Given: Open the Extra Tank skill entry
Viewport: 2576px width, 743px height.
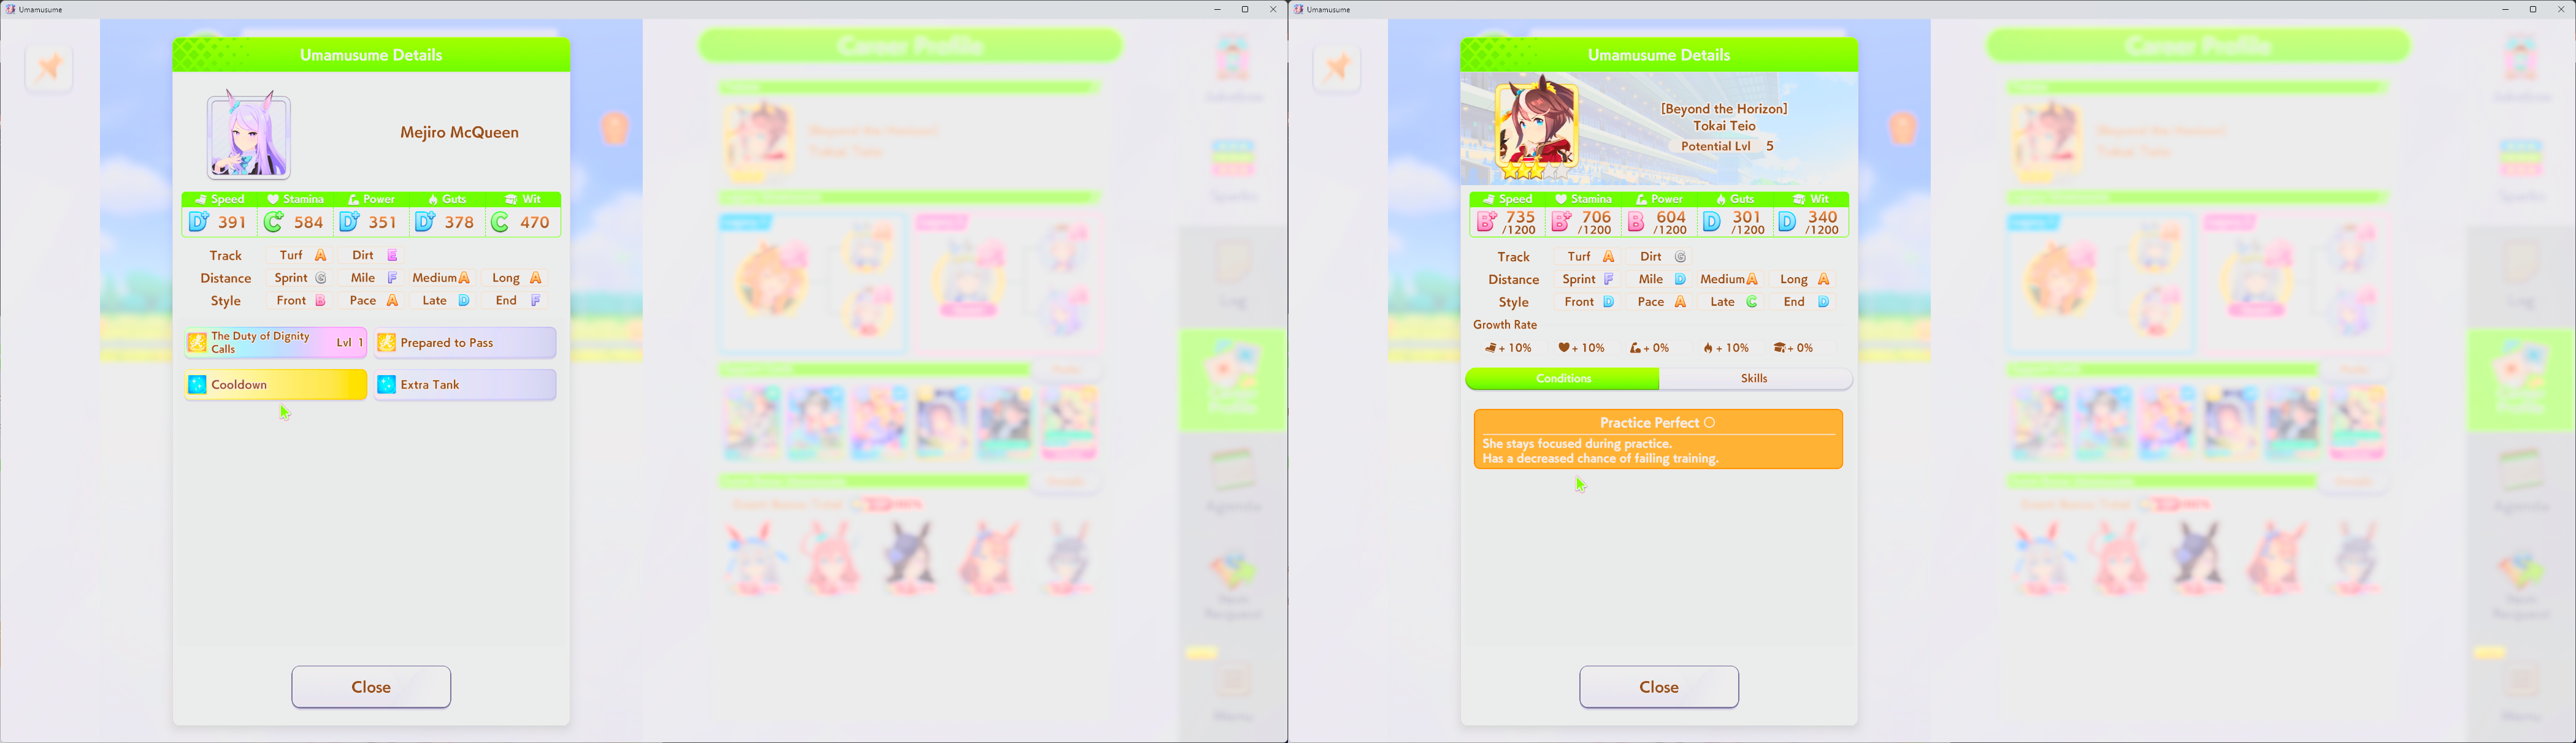Looking at the screenshot, I should point(465,385).
